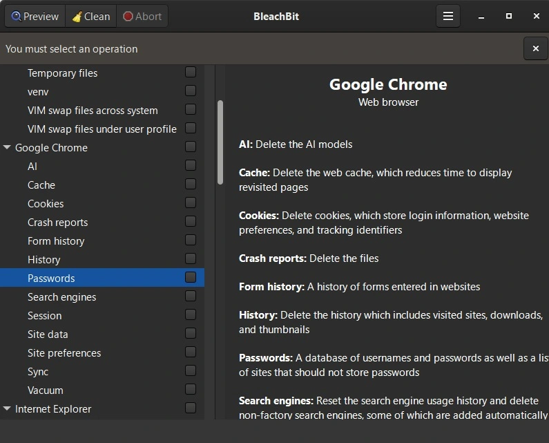Click the 'Google Chrome' heading in description pane
This screenshot has width=549, height=443.
tap(388, 84)
